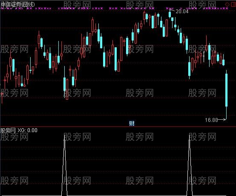Click the 20.04 high price label

tap(182, 11)
